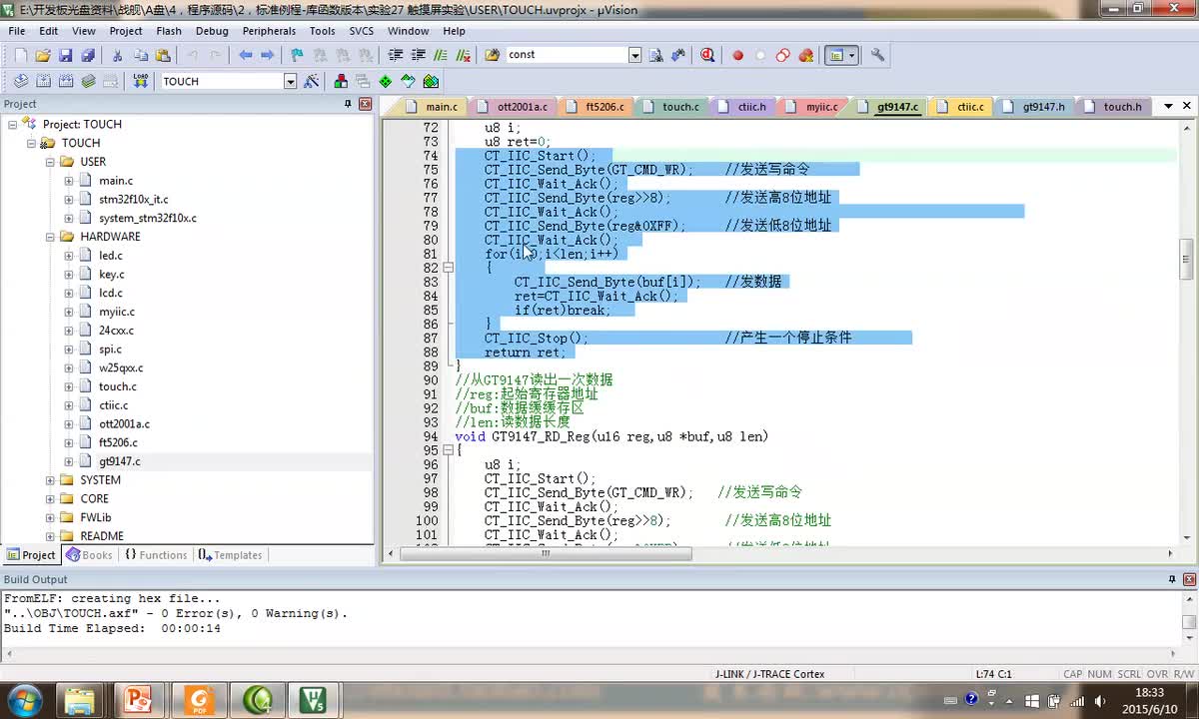This screenshot has width=1199, height=719.
Task: Start the debug session with the magnifier-d icon
Action: click(x=708, y=55)
